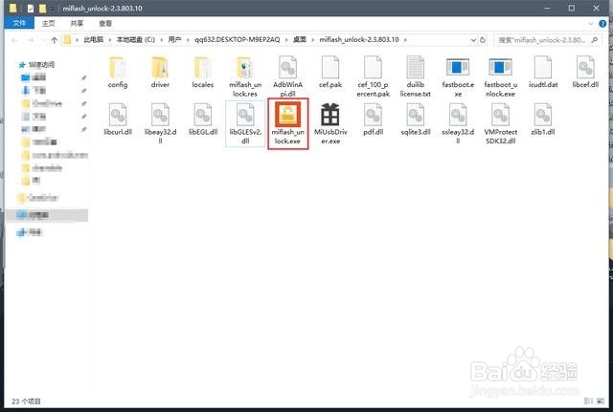Select the icudtl.dat file
Viewport: 613px width, 412px height.
coord(543,73)
